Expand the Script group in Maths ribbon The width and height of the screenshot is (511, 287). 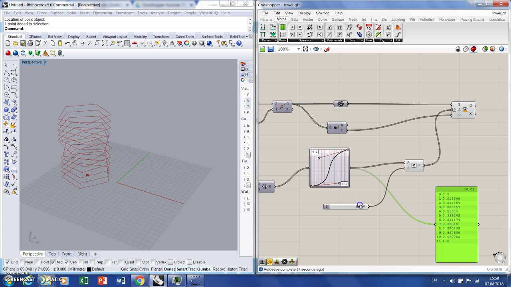click(x=362, y=40)
